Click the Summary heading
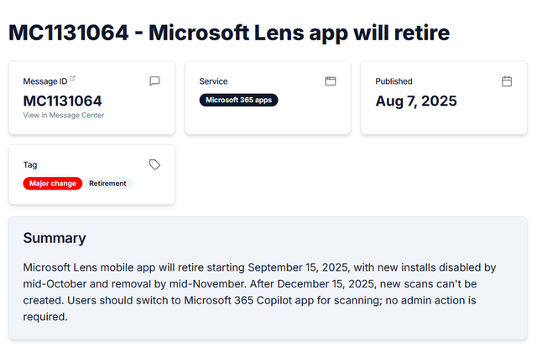Image resolution: width=537 pixels, height=347 pixels. click(54, 239)
